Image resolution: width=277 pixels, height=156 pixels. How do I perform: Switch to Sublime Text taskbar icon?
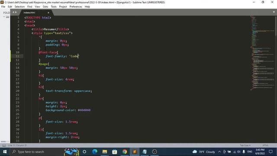click(135, 152)
